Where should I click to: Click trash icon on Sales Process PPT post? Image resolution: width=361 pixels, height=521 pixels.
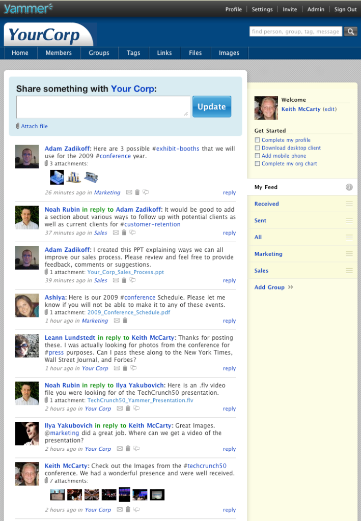click(x=124, y=280)
